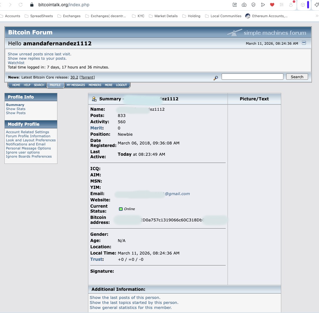319x313 pixels.
Task: Open Notifications and Email settings
Action: pos(26,144)
